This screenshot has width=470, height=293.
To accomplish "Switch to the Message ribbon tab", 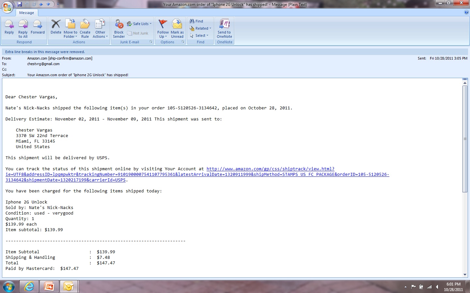I will point(26,13).
